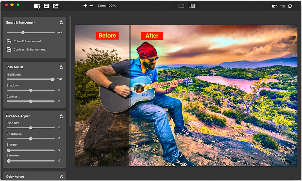Click the Smart Enhancement value 39.4
The width and height of the screenshot is (302, 181).
click(x=59, y=33)
